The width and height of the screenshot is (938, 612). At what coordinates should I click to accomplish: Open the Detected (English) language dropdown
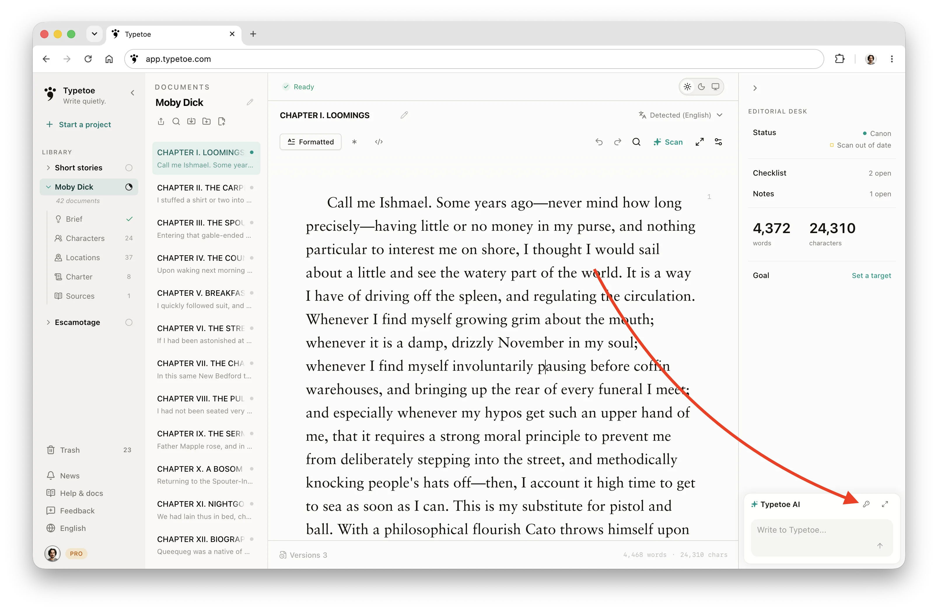(681, 115)
